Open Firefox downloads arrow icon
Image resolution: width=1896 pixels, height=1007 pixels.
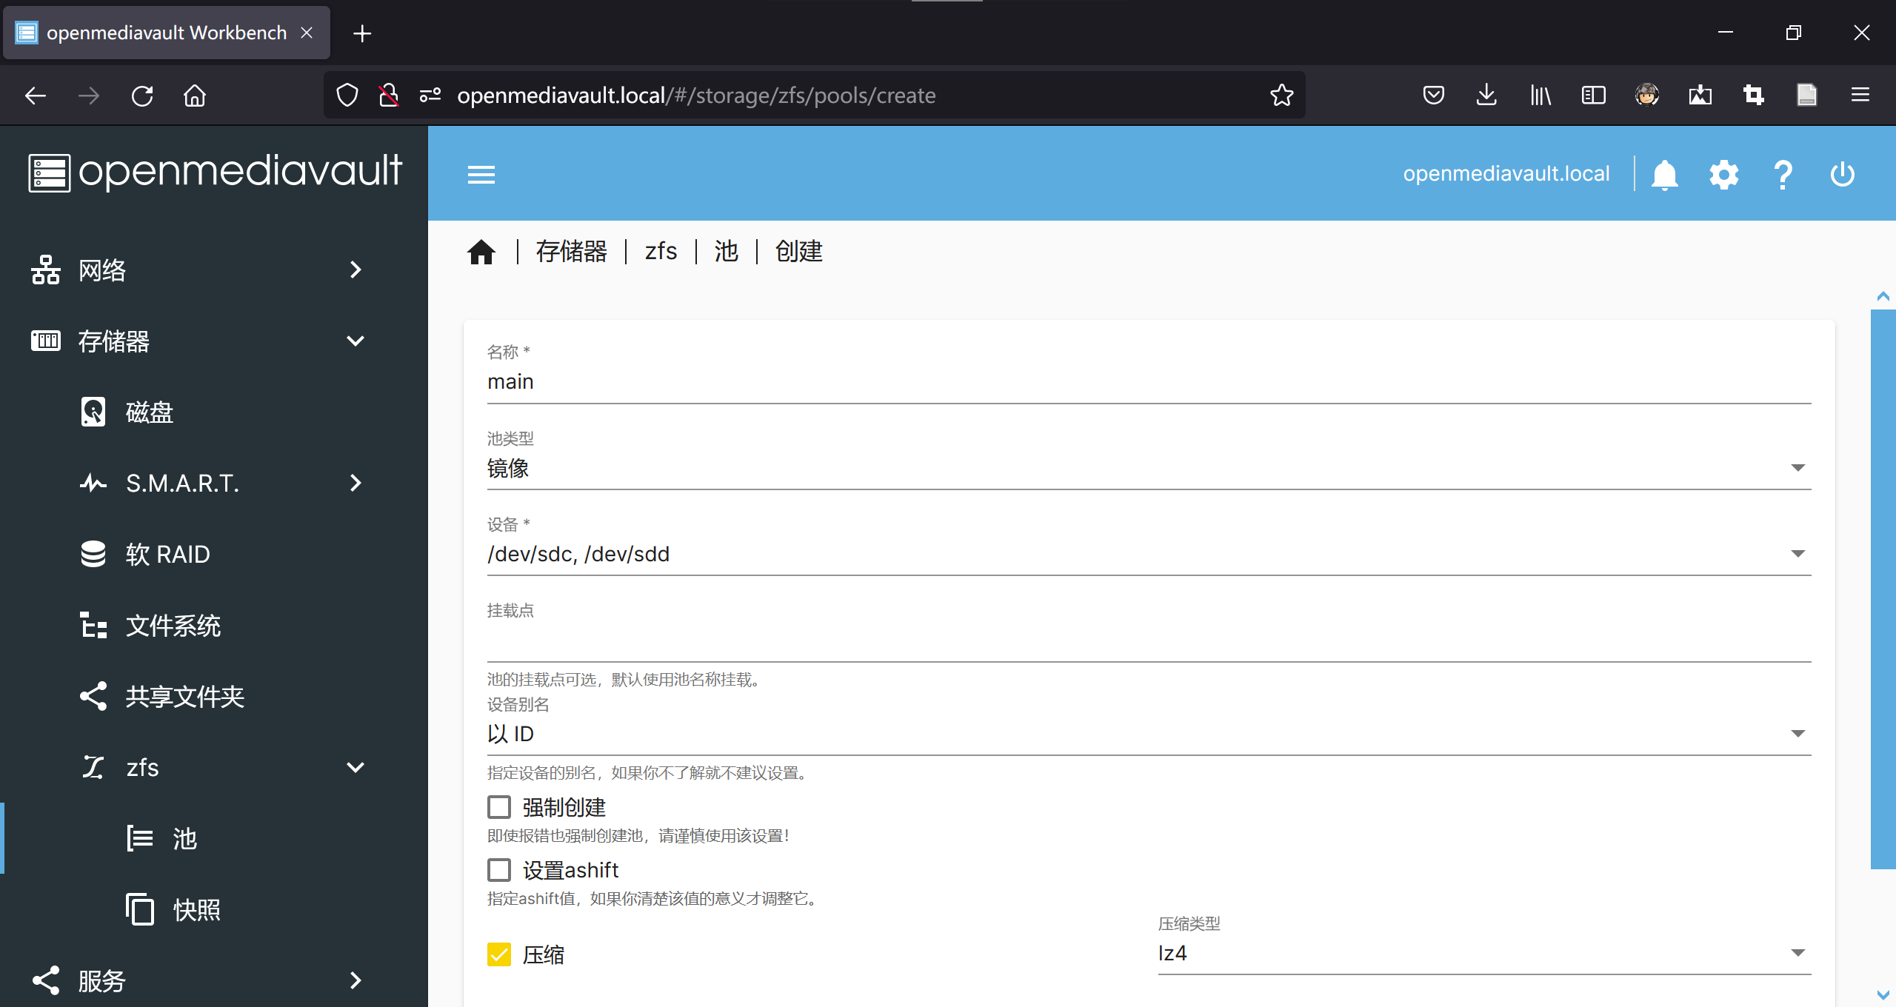1486,96
